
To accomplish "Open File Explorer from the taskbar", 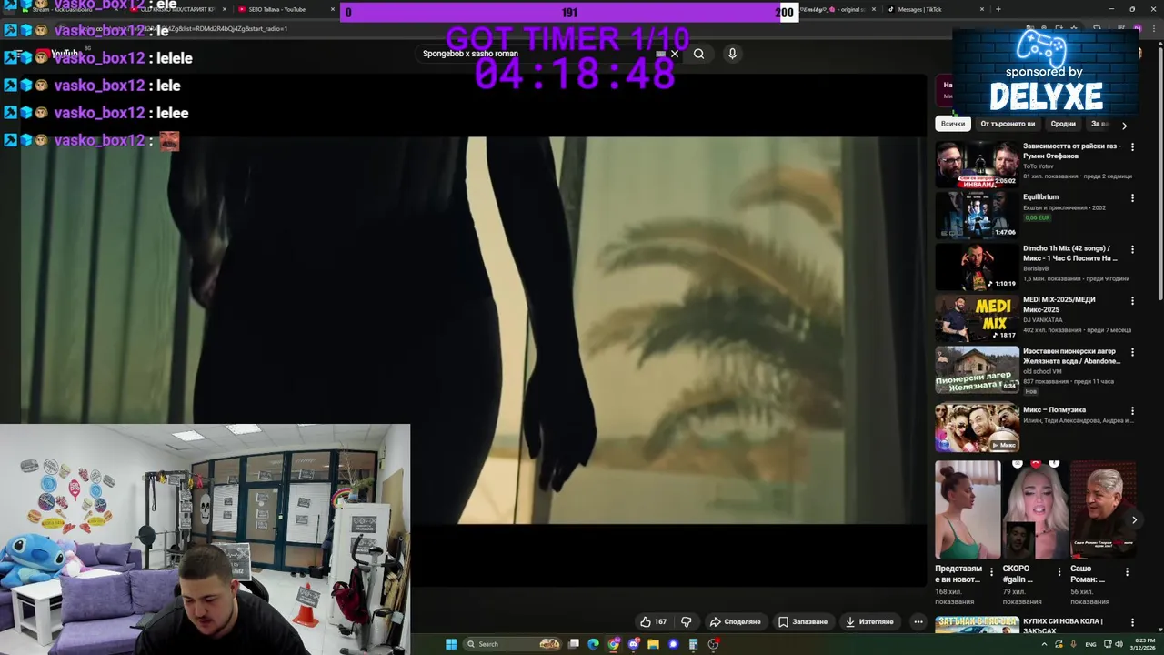I will click(653, 644).
